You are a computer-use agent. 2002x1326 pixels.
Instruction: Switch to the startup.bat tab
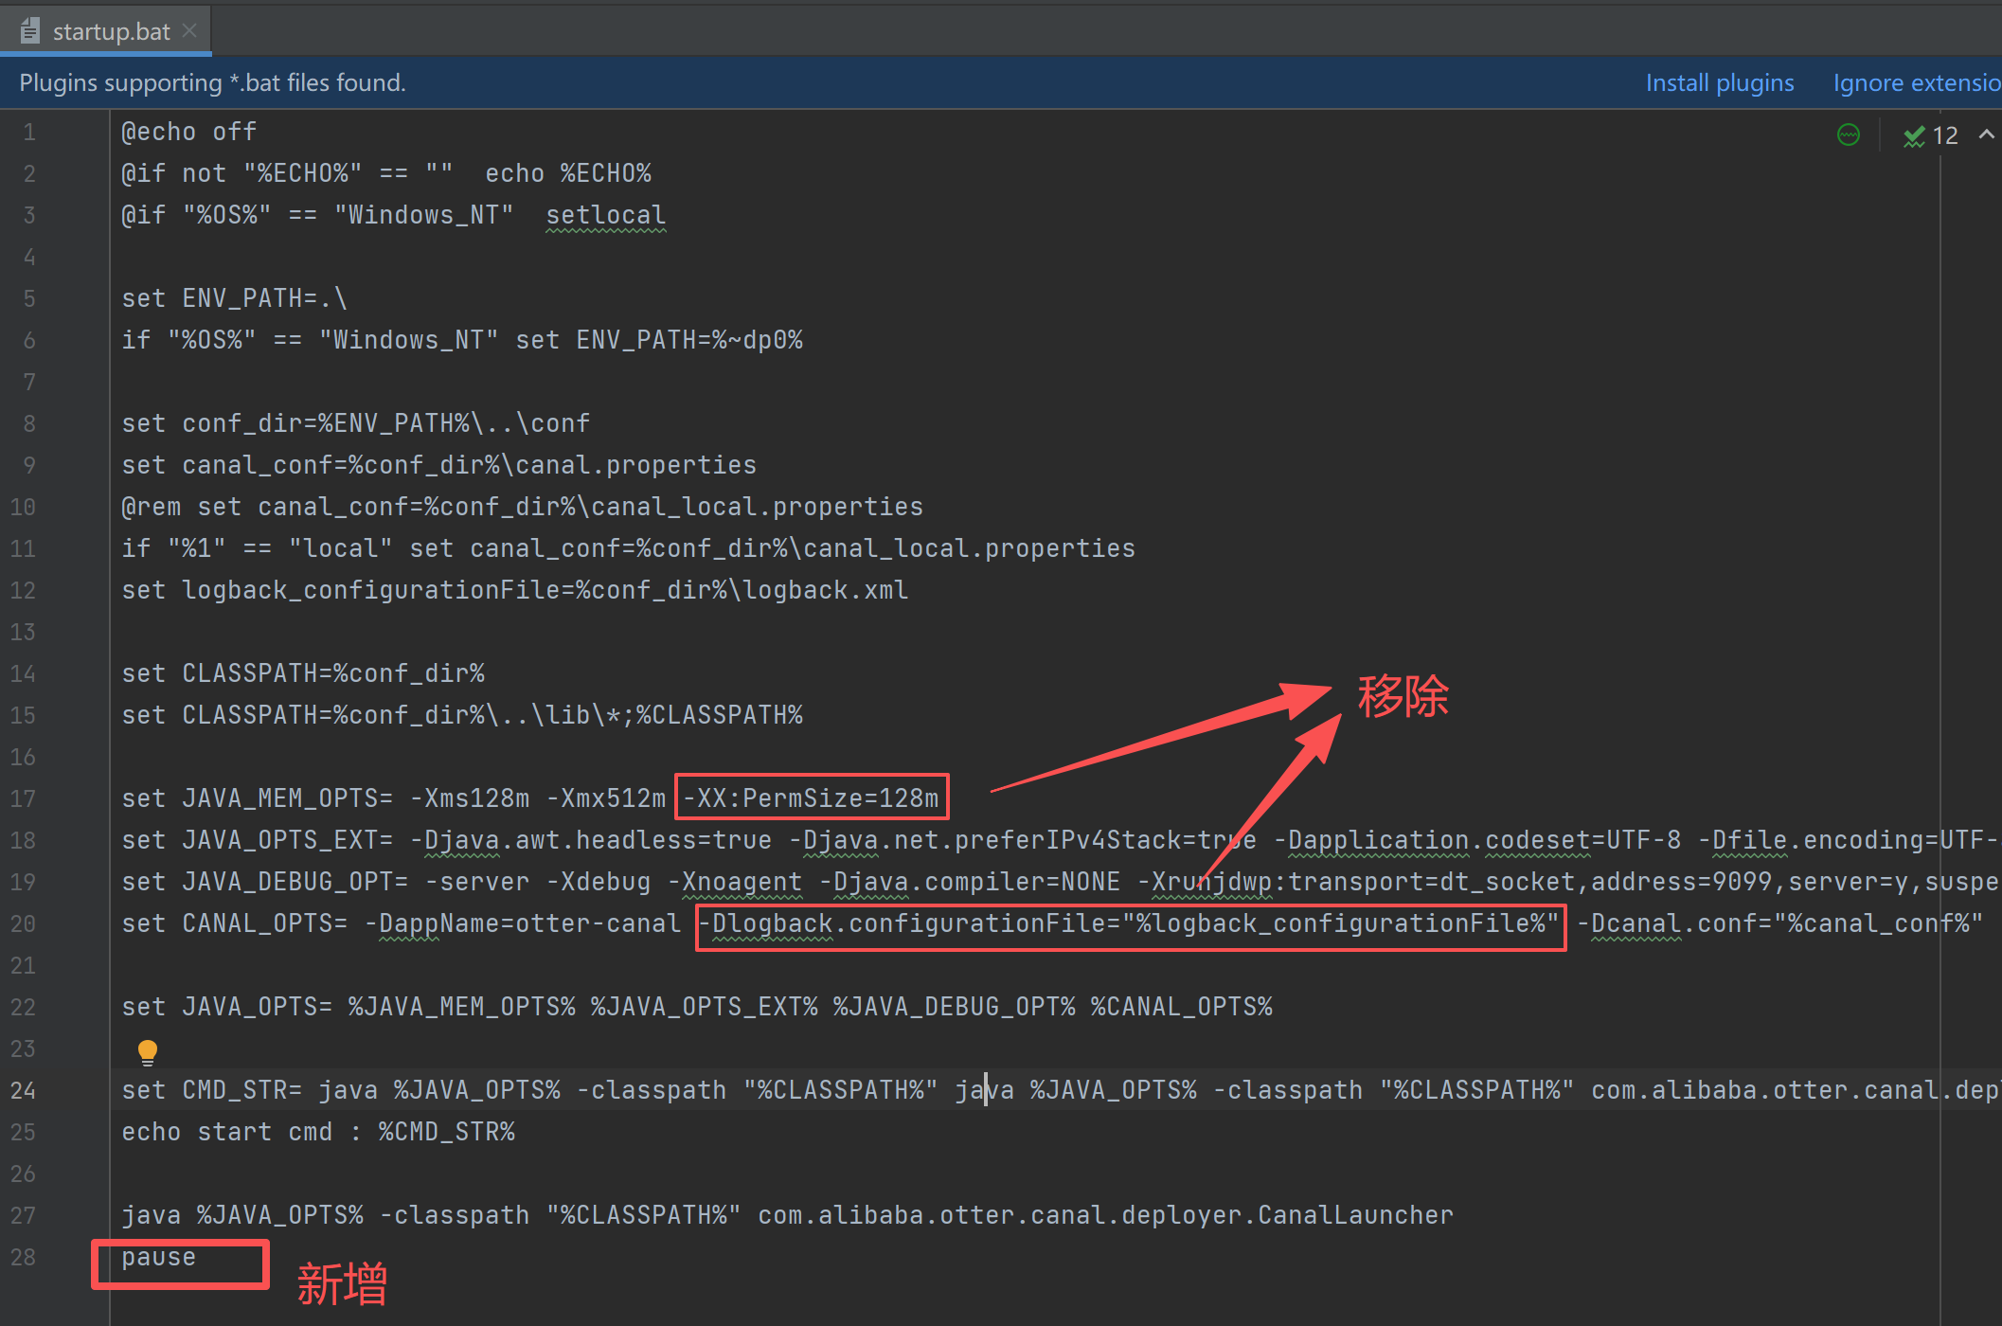[x=111, y=31]
